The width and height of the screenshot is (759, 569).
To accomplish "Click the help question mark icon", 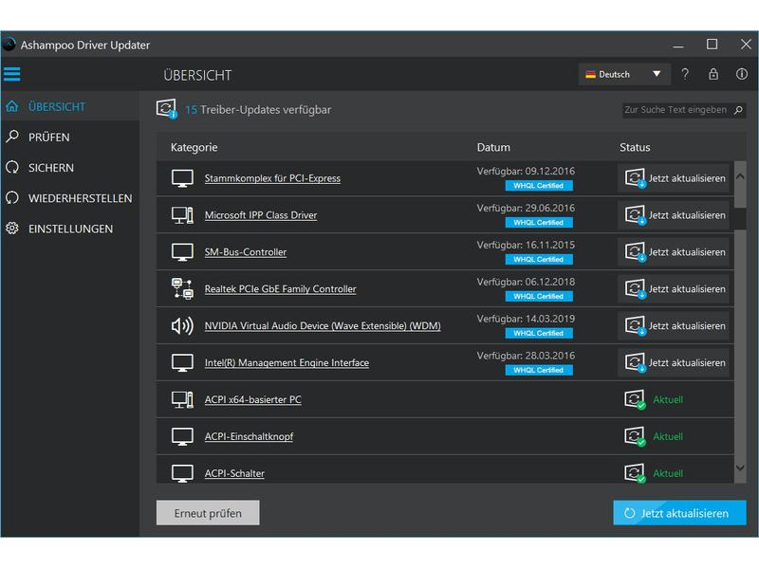I will [685, 74].
